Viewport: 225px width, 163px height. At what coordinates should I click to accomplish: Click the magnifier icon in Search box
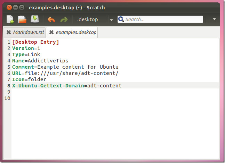pos(121,19)
